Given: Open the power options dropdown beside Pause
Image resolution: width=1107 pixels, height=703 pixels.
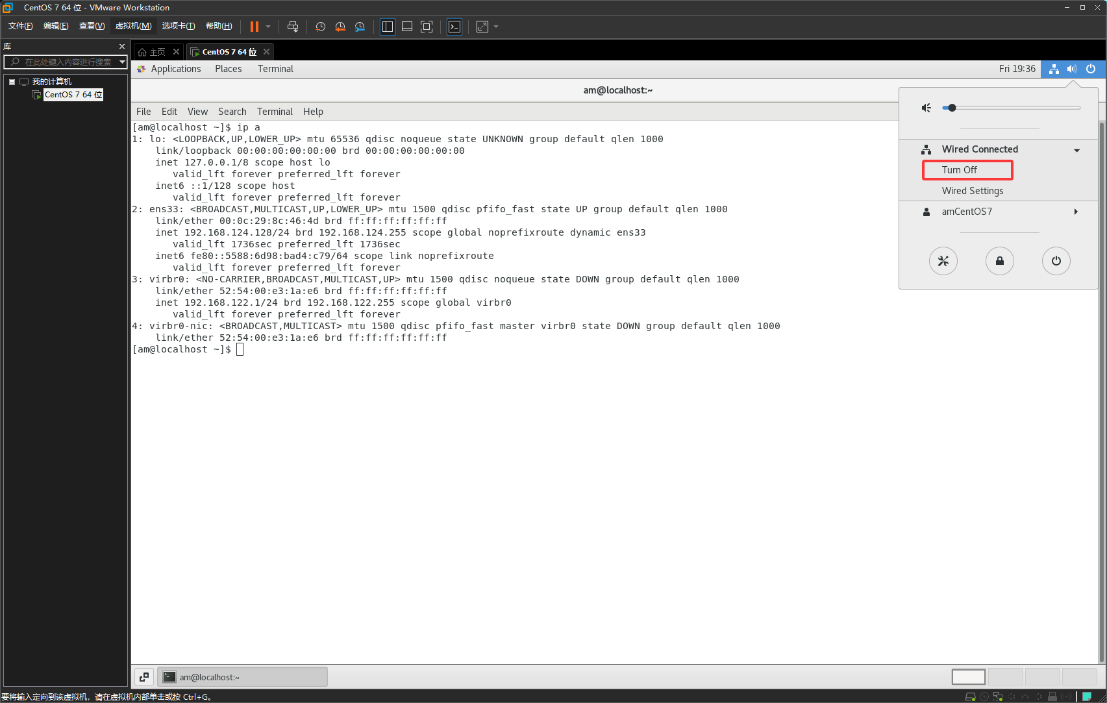Looking at the screenshot, I should click(268, 27).
